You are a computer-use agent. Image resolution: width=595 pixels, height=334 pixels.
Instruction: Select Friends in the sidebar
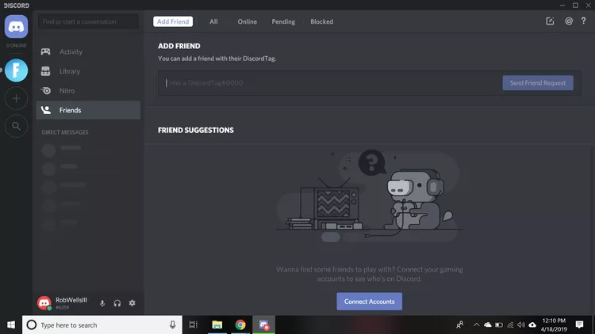(88, 110)
